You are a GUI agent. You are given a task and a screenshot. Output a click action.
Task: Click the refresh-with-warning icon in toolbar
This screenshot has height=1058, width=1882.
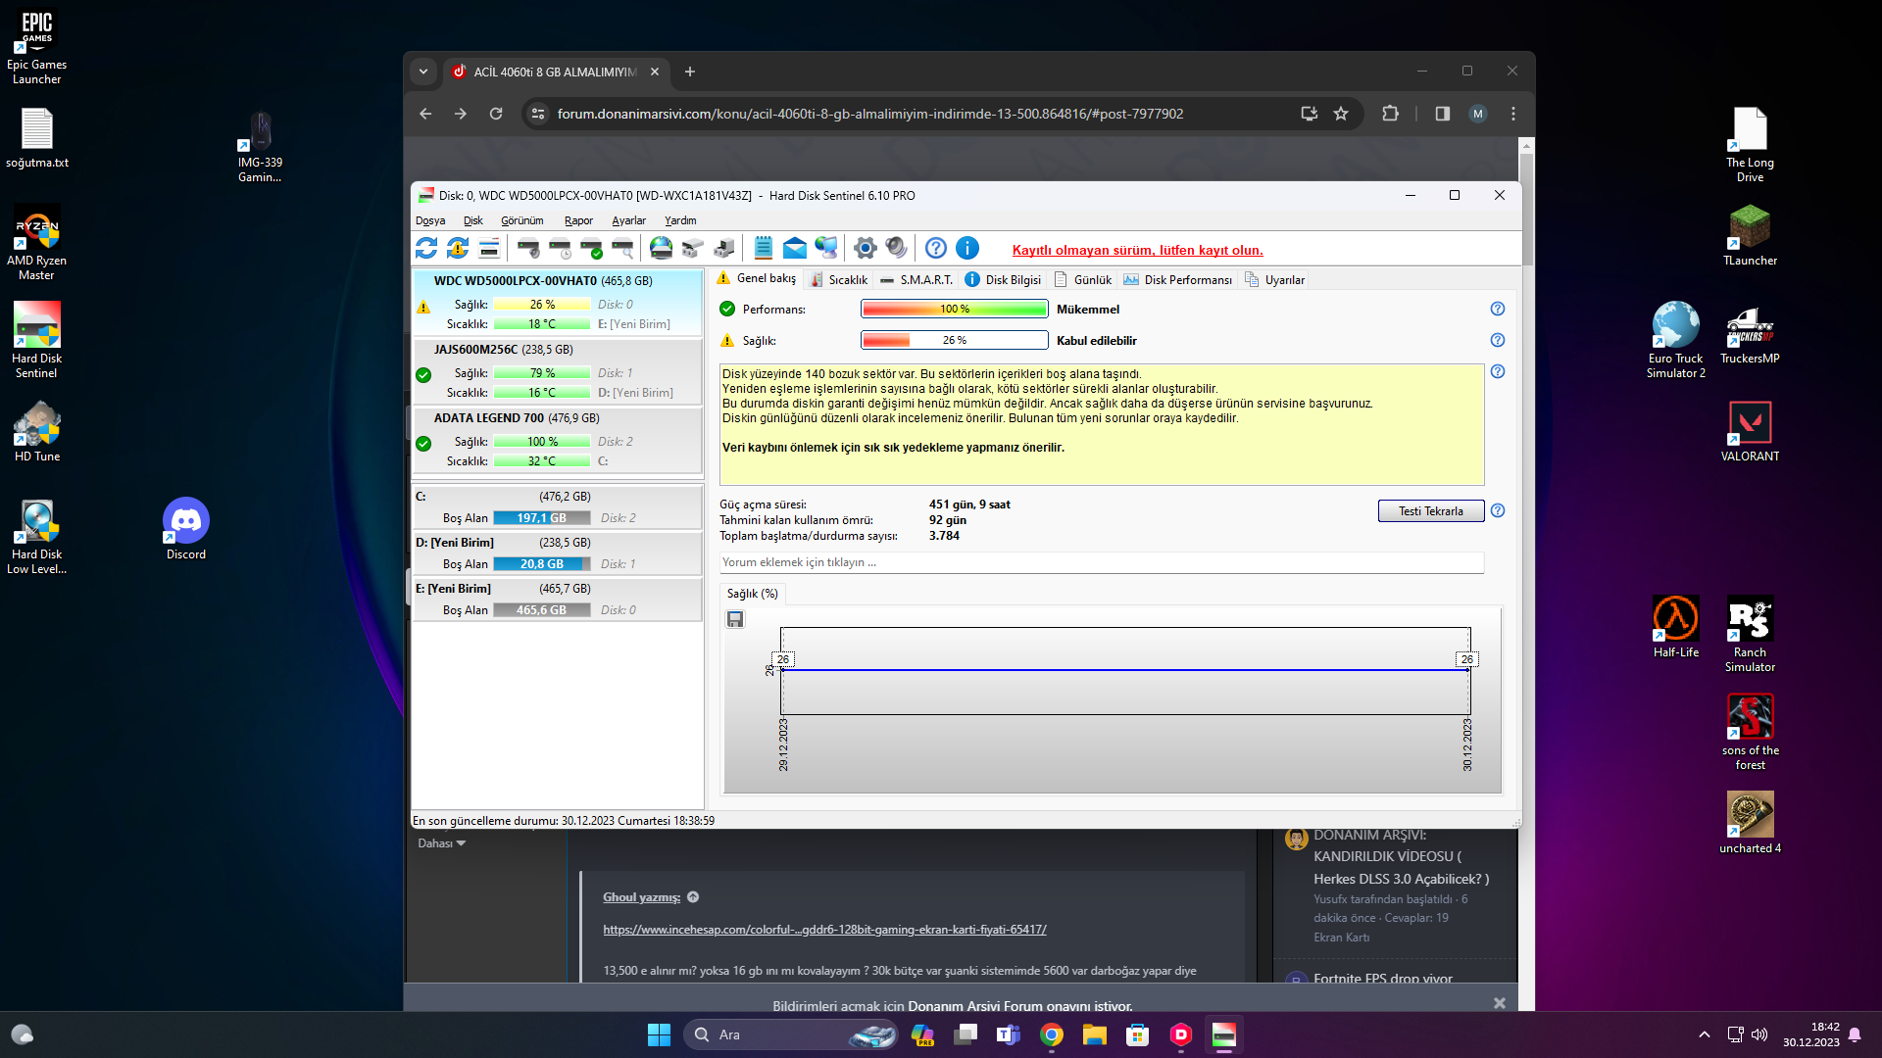[458, 248]
